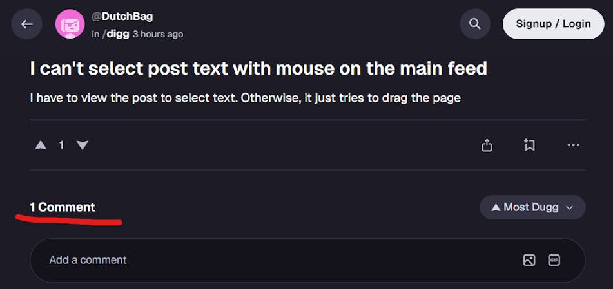Screen dimensions: 613x289
Task: Downvote the post with the down arrow
Action: click(x=82, y=145)
